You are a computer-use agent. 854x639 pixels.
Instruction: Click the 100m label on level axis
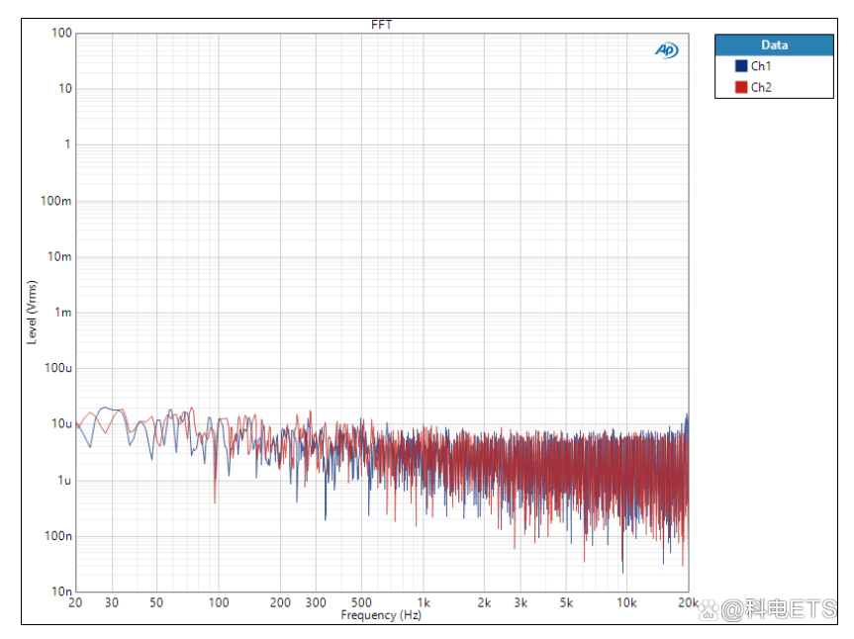[55, 201]
